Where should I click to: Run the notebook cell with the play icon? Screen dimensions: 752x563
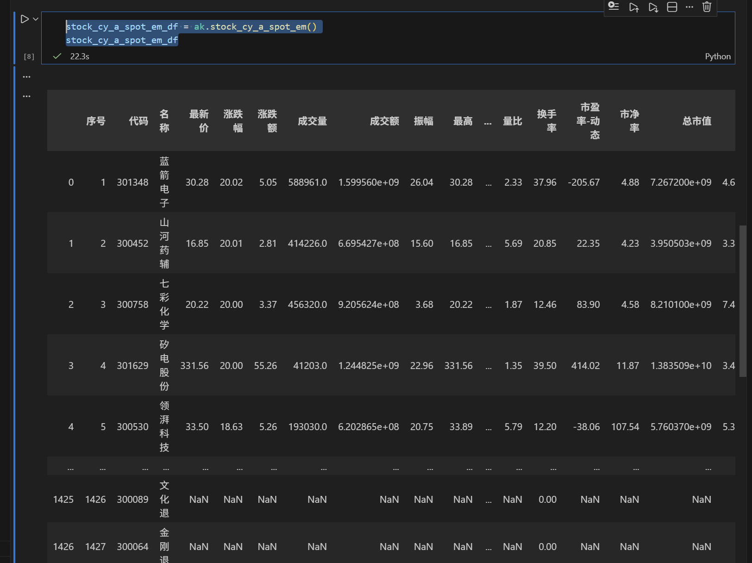[x=25, y=19]
